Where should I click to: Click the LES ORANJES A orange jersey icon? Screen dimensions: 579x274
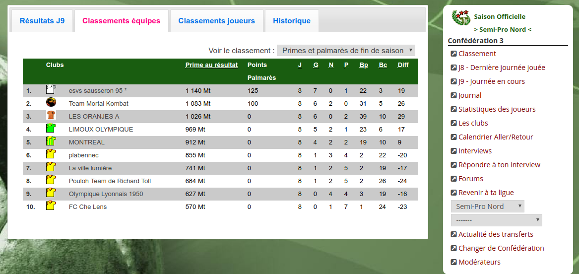tap(51, 115)
